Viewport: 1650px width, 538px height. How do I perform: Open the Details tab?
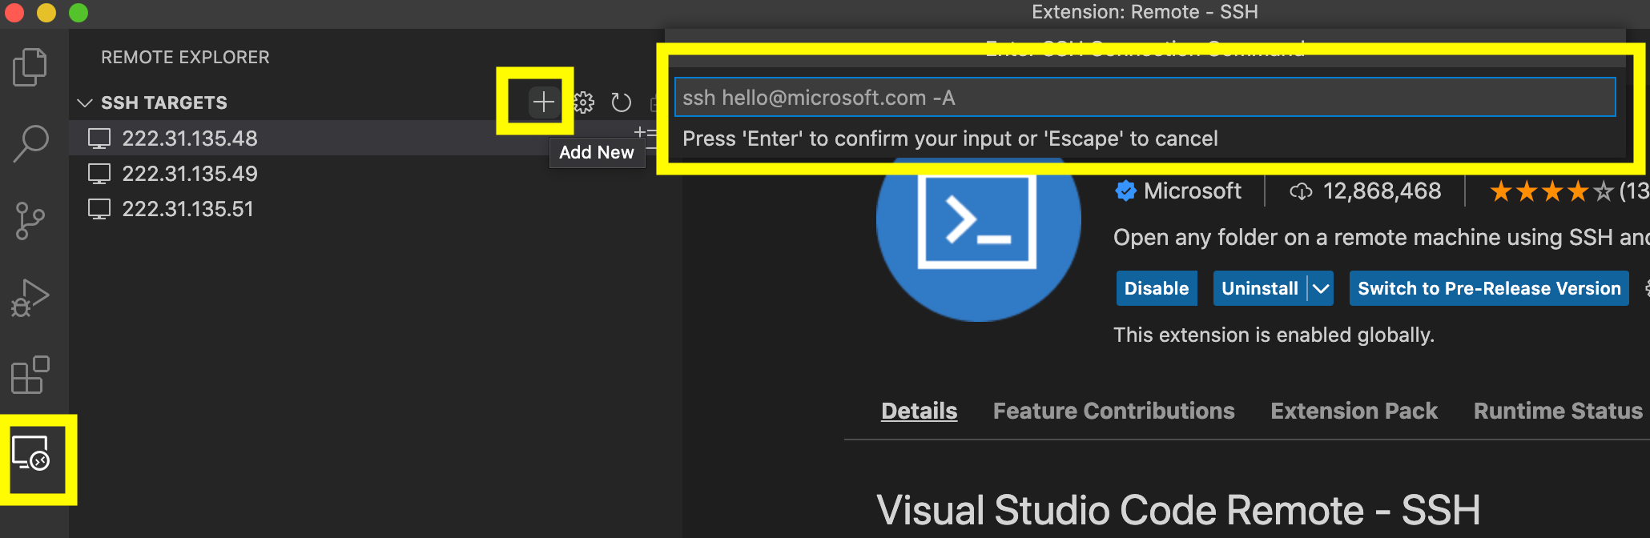tap(919, 411)
